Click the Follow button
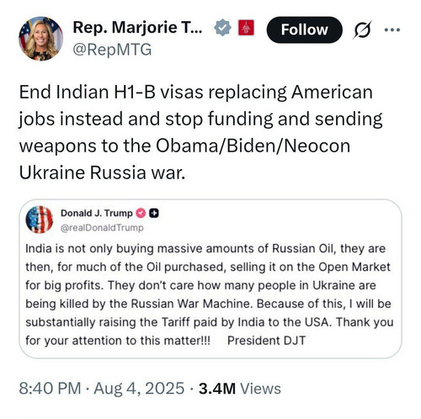The height and width of the screenshot is (419, 421). (x=304, y=29)
